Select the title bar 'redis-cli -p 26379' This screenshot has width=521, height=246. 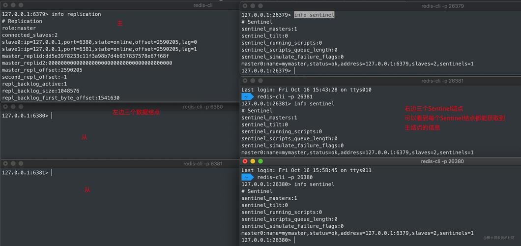[442, 5]
